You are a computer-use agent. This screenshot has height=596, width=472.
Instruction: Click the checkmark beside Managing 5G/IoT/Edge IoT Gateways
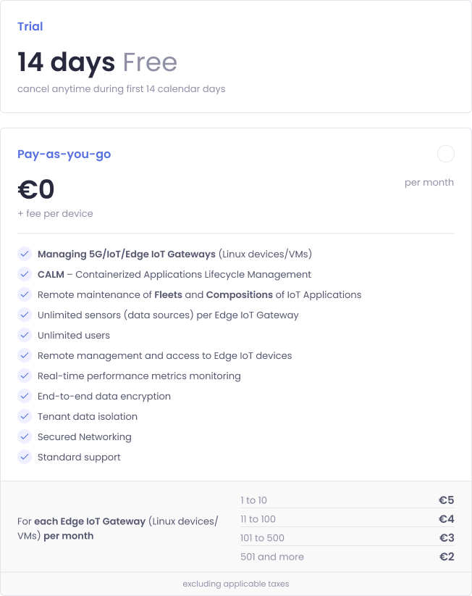click(x=24, y=254)
